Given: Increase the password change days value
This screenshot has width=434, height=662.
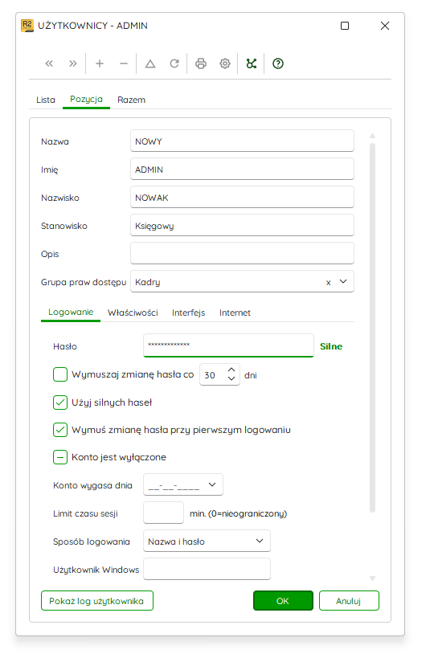Looking at the screenshot, I should (231, 370).
